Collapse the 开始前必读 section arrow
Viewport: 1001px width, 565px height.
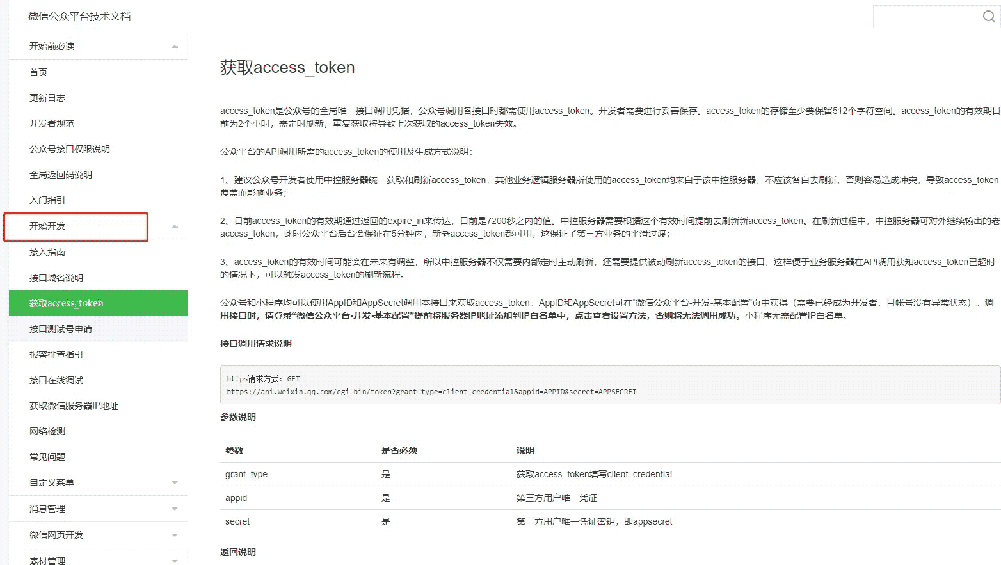[x=175, y=47]
